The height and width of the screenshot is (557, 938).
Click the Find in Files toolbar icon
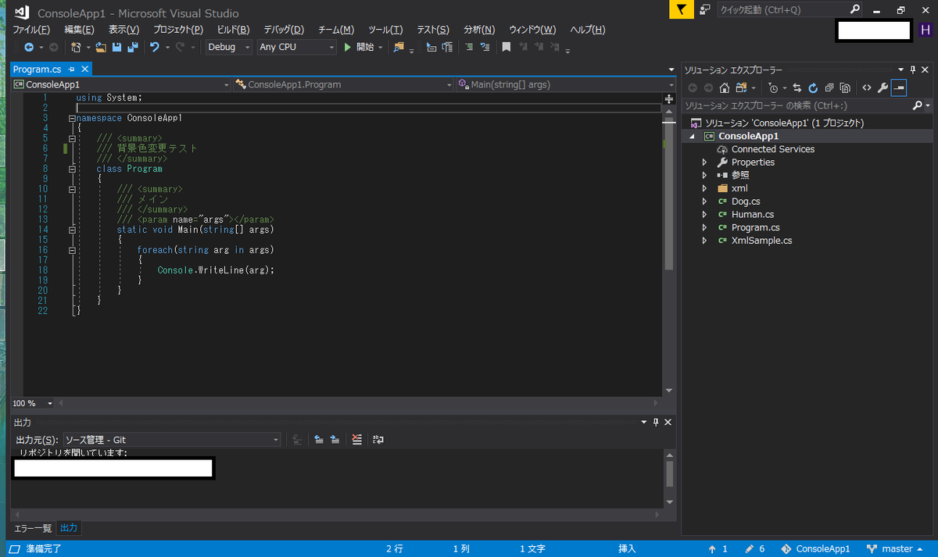coord(399,47)
